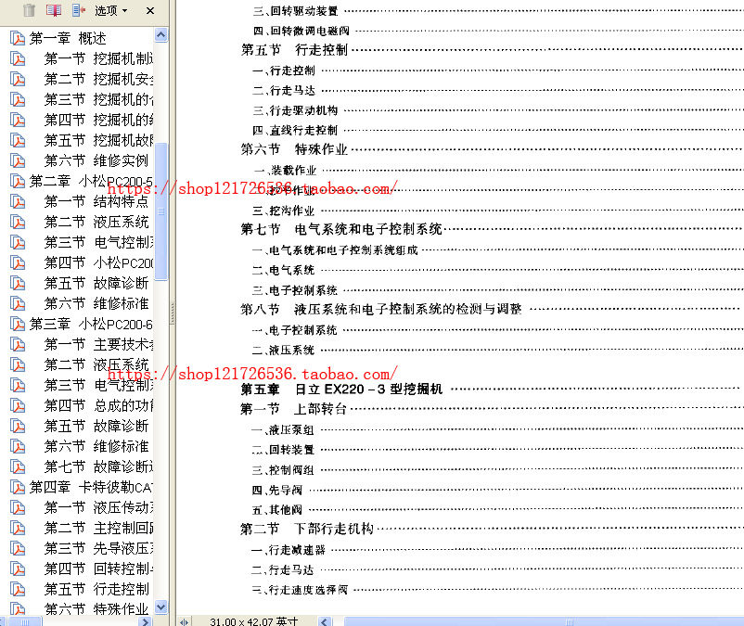
Task: Select the 第一节 结构特点 bookmark
Action: [99, 201]
